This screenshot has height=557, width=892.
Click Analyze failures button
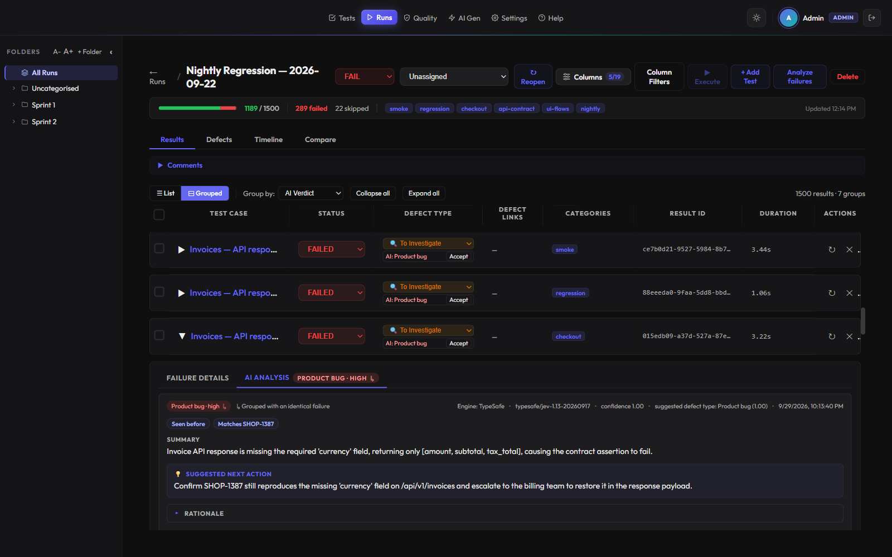click(799, 77)
